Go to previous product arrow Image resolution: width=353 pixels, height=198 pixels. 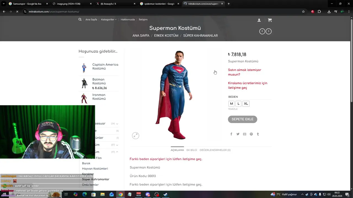point(262,31)
